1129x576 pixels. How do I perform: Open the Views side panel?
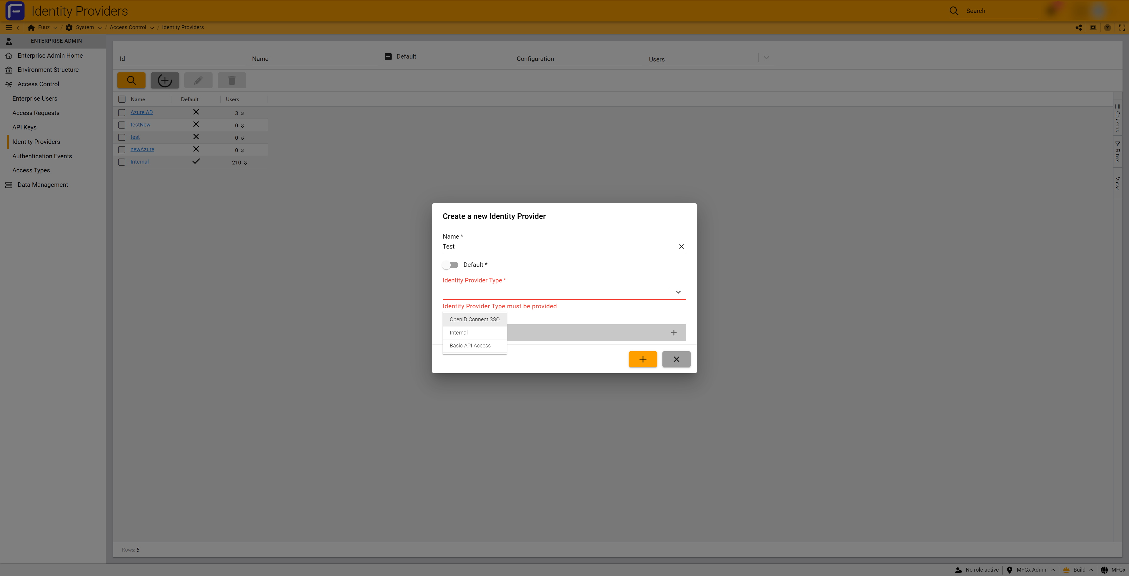click(1118, 183)
